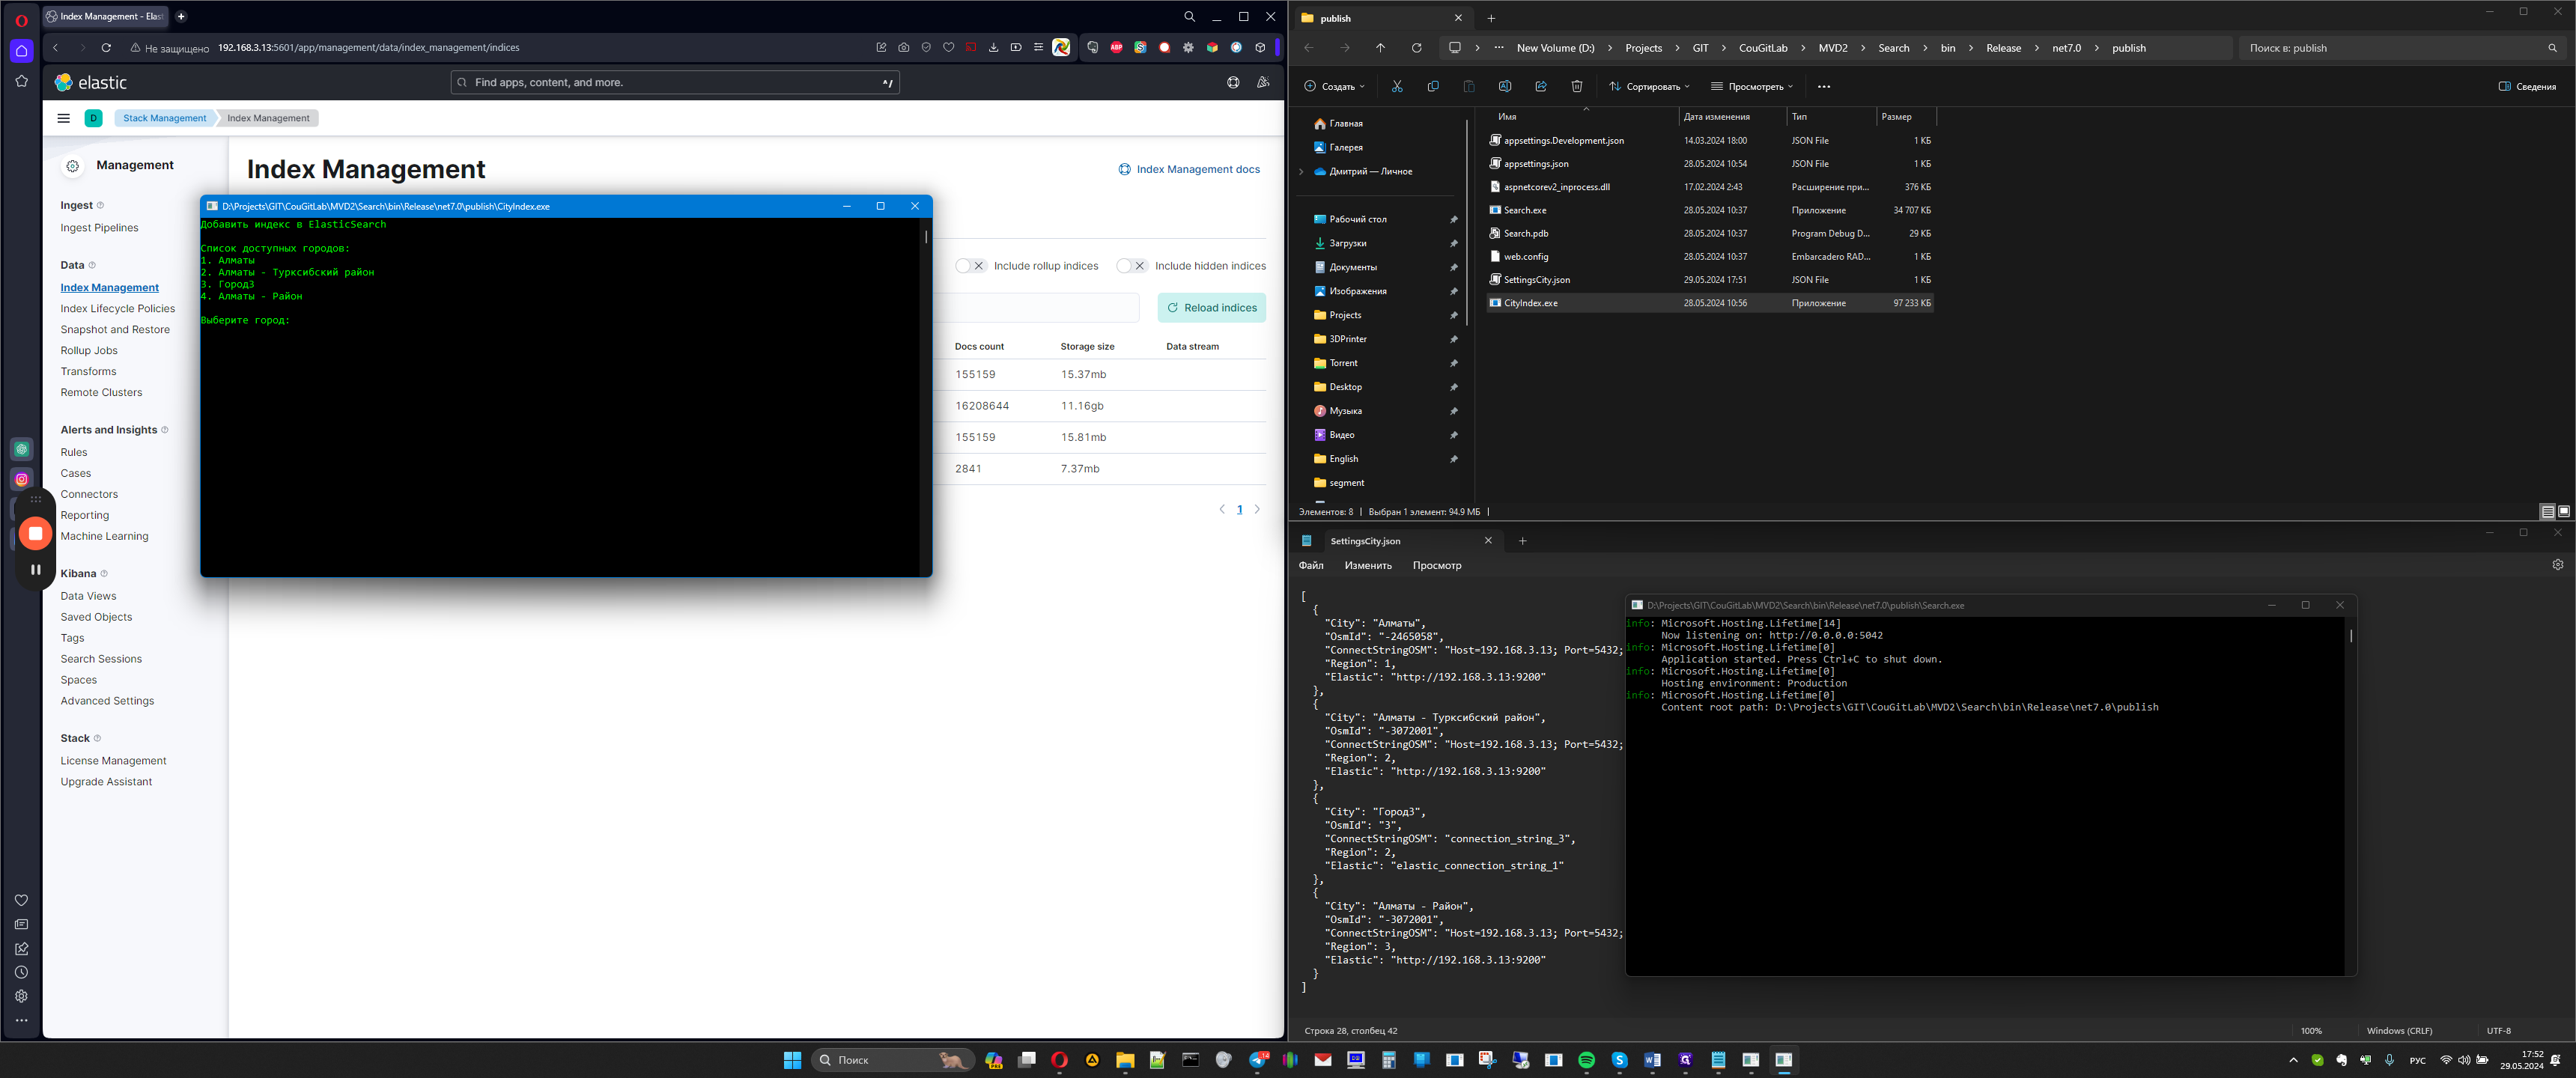Open Файл menu in Notepad
Screen dimensions: 2576x1078
point(1311,566)
